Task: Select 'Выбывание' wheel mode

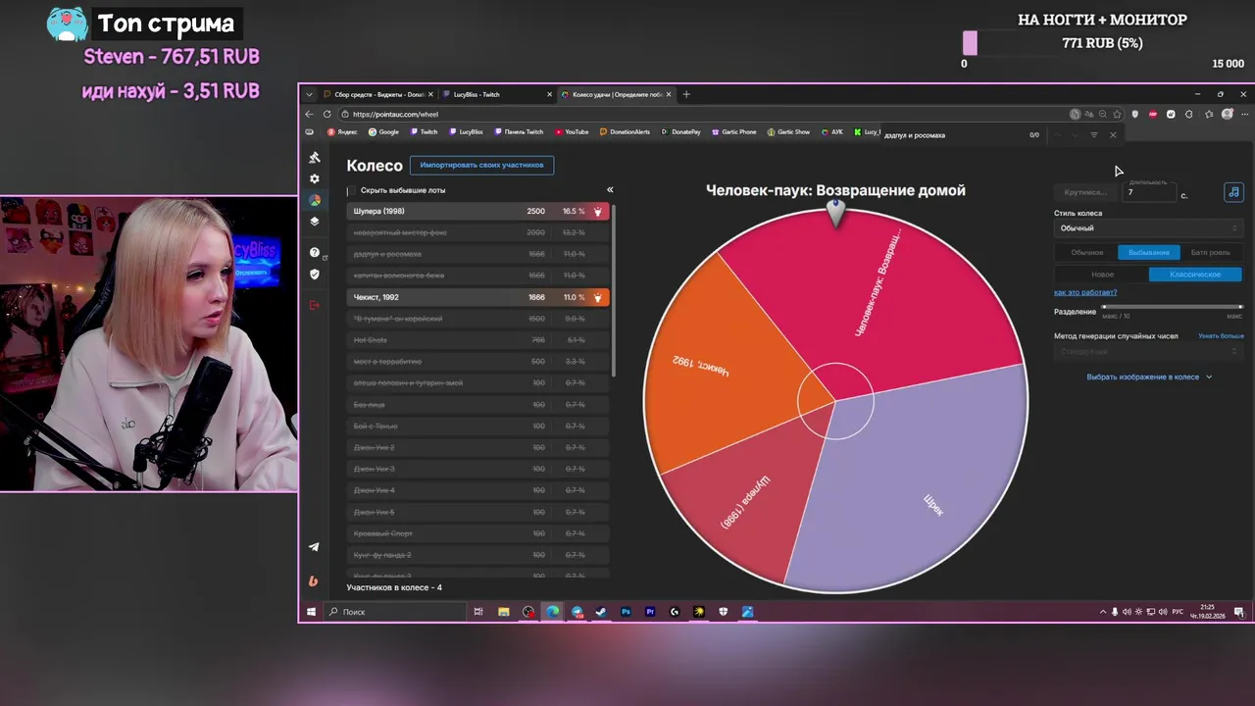Action: click(x=1149, y=252)
